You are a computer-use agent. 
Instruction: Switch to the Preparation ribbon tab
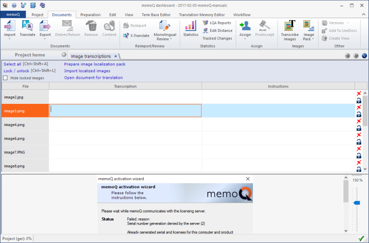(x=90, y=15)
